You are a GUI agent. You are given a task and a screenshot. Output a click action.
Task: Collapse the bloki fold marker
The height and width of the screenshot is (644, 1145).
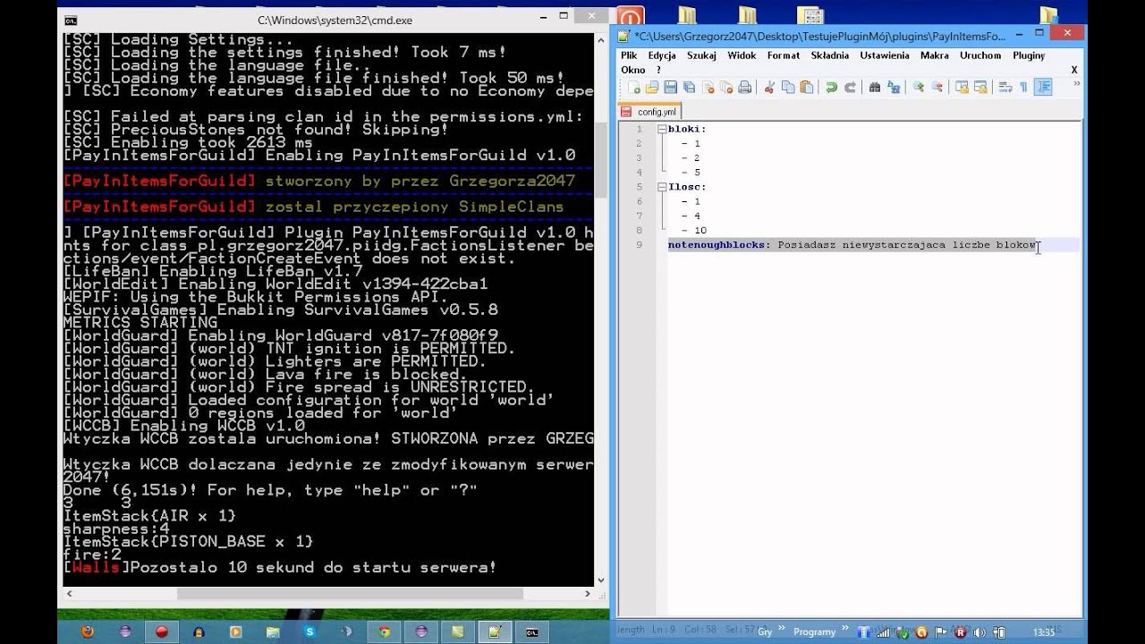click(662, 129)
